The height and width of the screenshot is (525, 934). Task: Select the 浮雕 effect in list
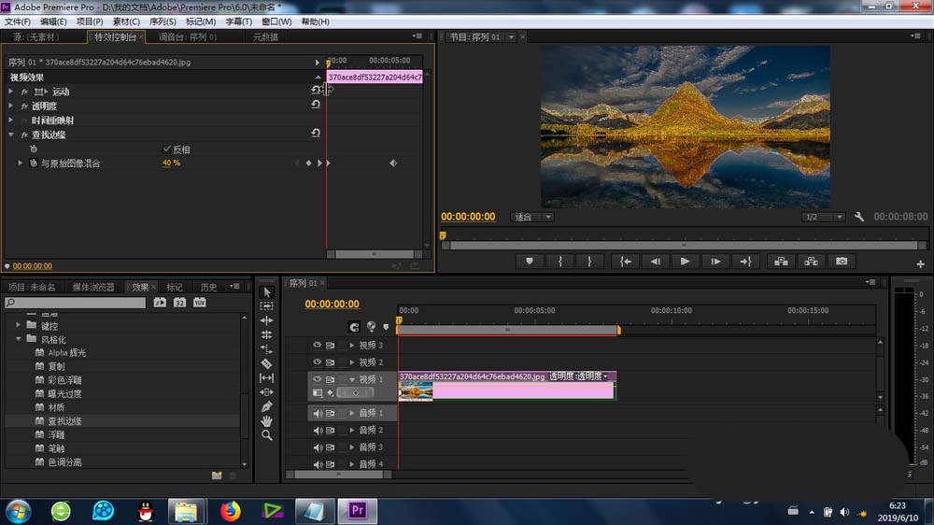pyautogui.click(x=56, y=434)
